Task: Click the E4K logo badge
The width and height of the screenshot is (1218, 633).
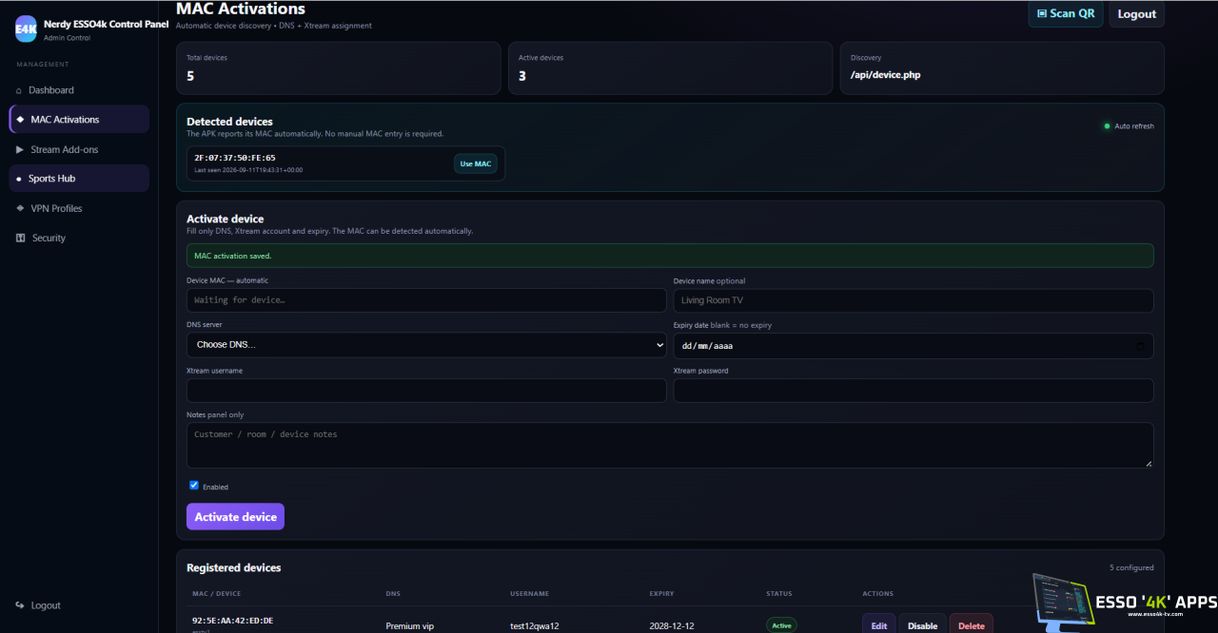Action: coord(26,29)
